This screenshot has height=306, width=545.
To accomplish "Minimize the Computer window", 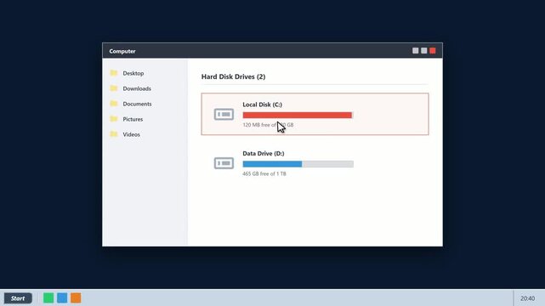I will (x=416, y=51).
